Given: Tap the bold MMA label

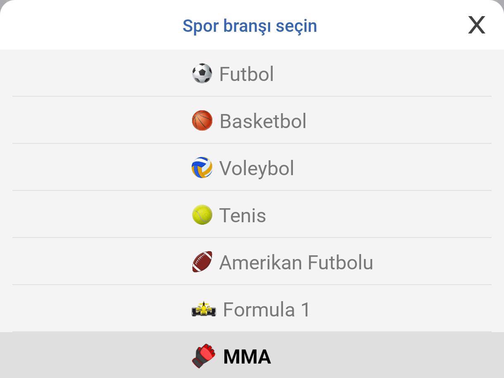Looking at the screenshot, I should [247, 357].
